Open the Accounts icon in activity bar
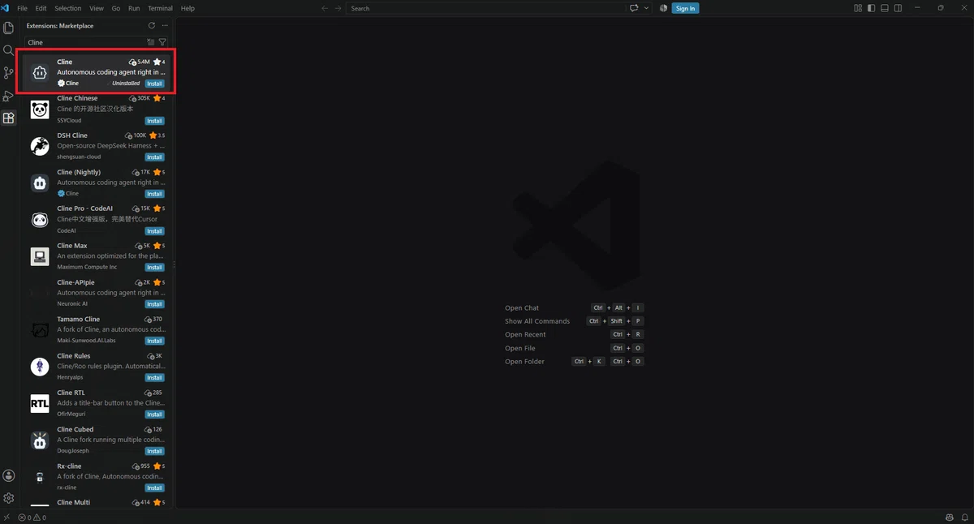Viewport: 974px width, 524px height. [9, 475]
